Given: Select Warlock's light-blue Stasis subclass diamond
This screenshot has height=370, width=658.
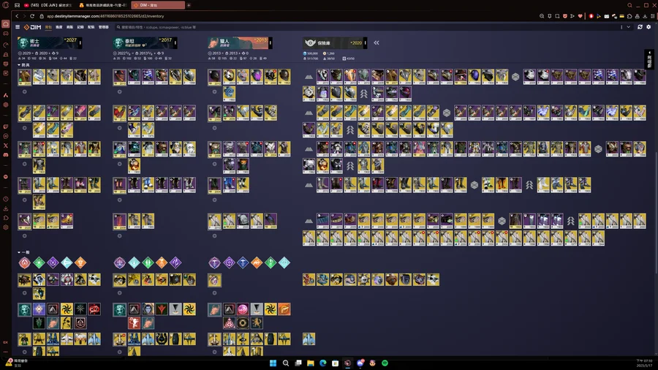Looking at the screenshot, I should click(x=67, y=263).
